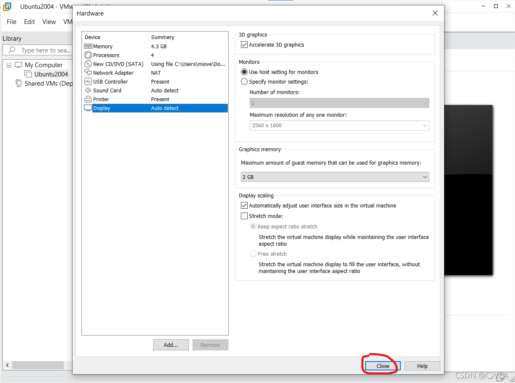This screenshot has height=383, width=515.
Task: Select My Computer label in library tree
Action: 44,65
